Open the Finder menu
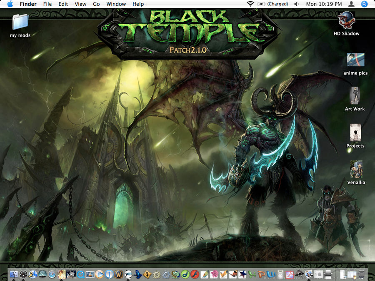Image resolution: width=375 pixels, height=281 pixels. coord(28,4)
